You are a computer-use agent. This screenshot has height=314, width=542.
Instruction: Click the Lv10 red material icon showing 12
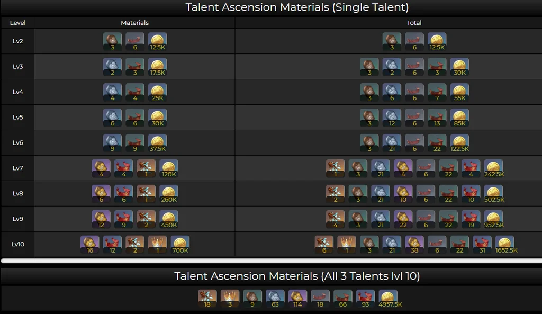(112, 245)
